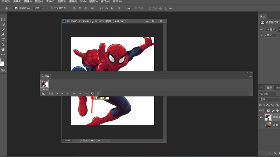Image resolution: width=280 pixels, height=157 pixels.
Task: Click the 3D camera scale icon
Action: pyautogui.click(x=171, y=8)
